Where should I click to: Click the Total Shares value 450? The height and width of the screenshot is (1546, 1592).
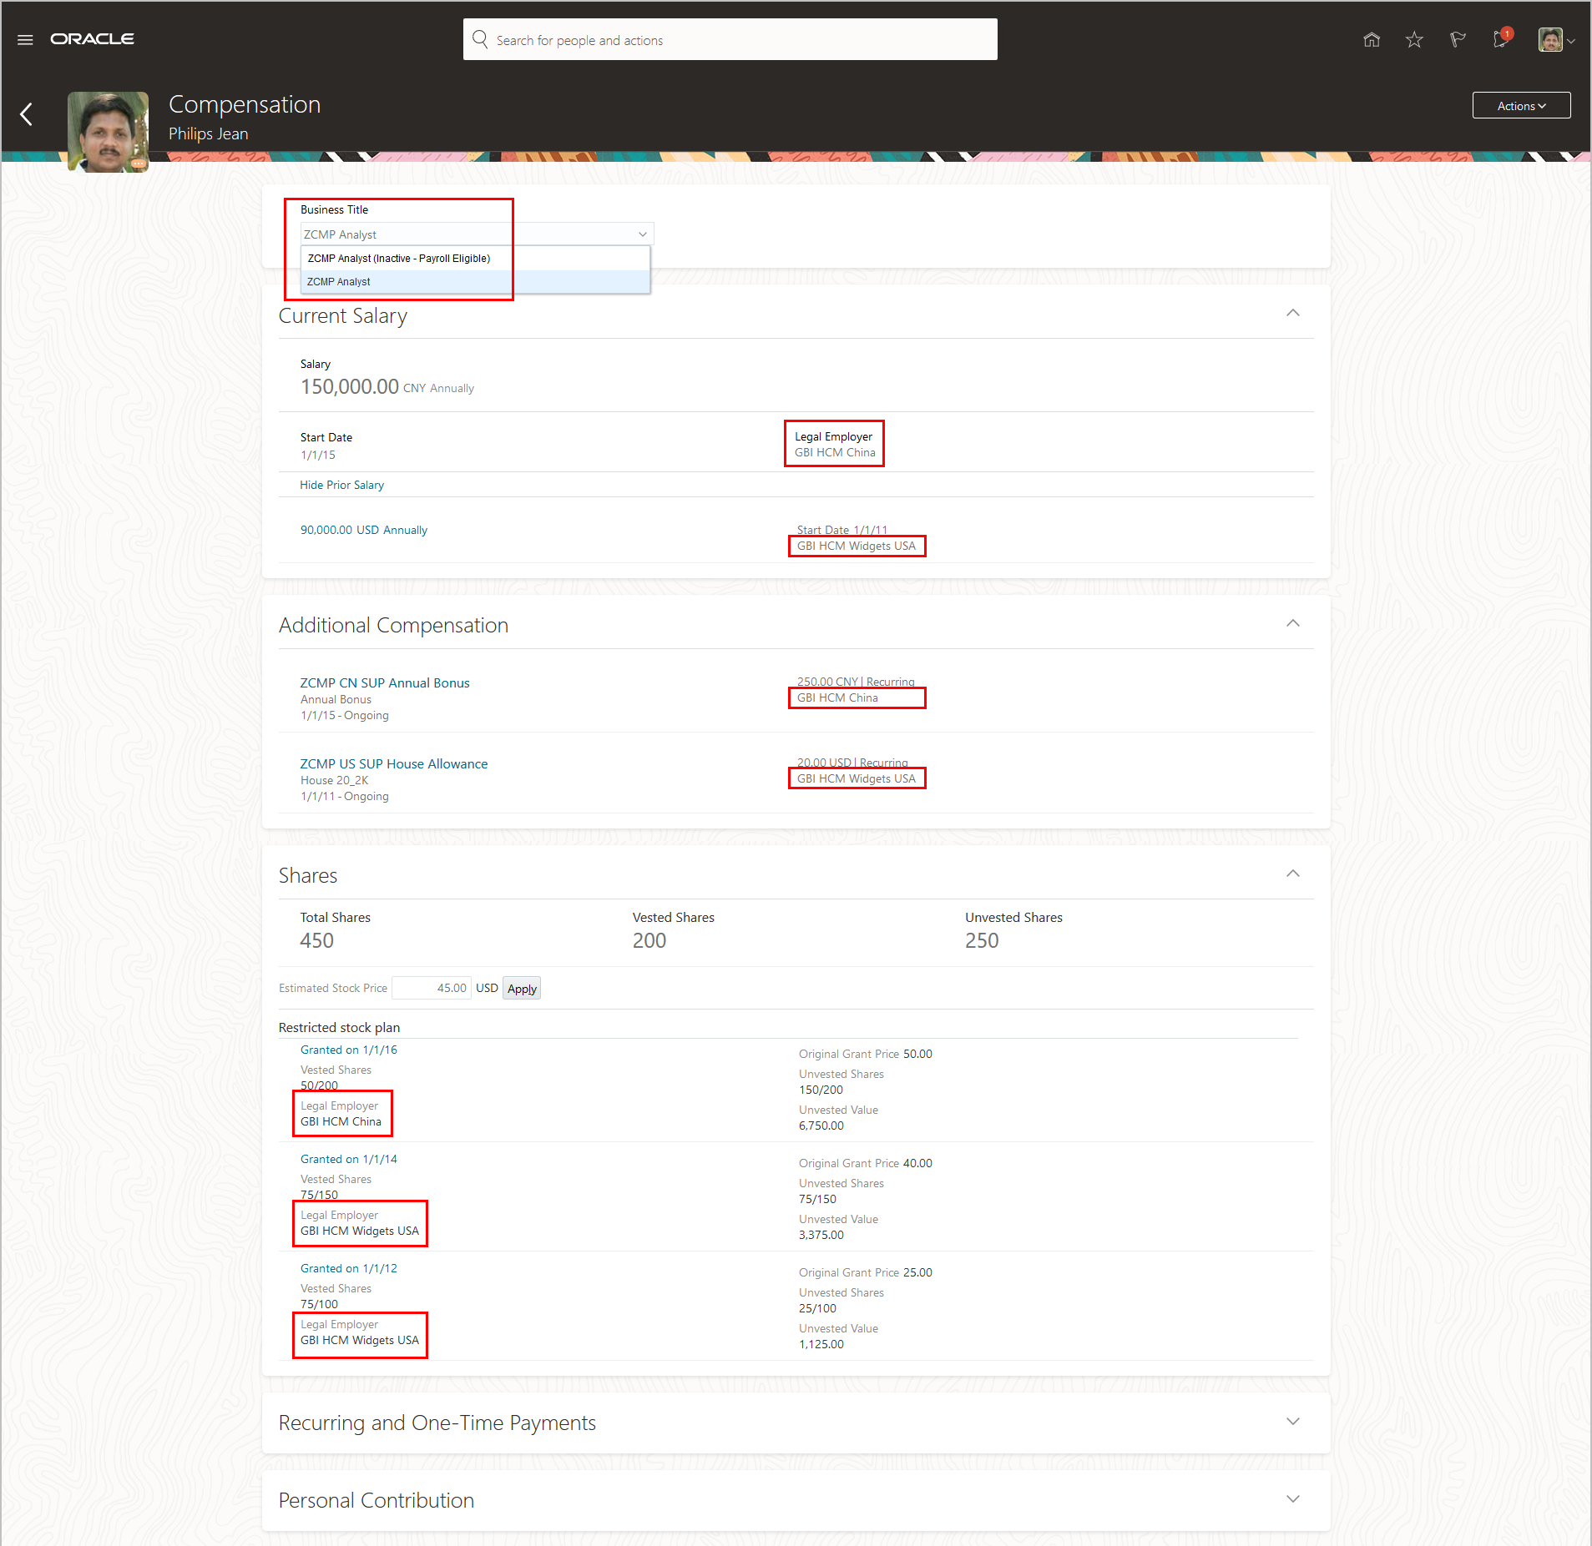click(317, 940)
